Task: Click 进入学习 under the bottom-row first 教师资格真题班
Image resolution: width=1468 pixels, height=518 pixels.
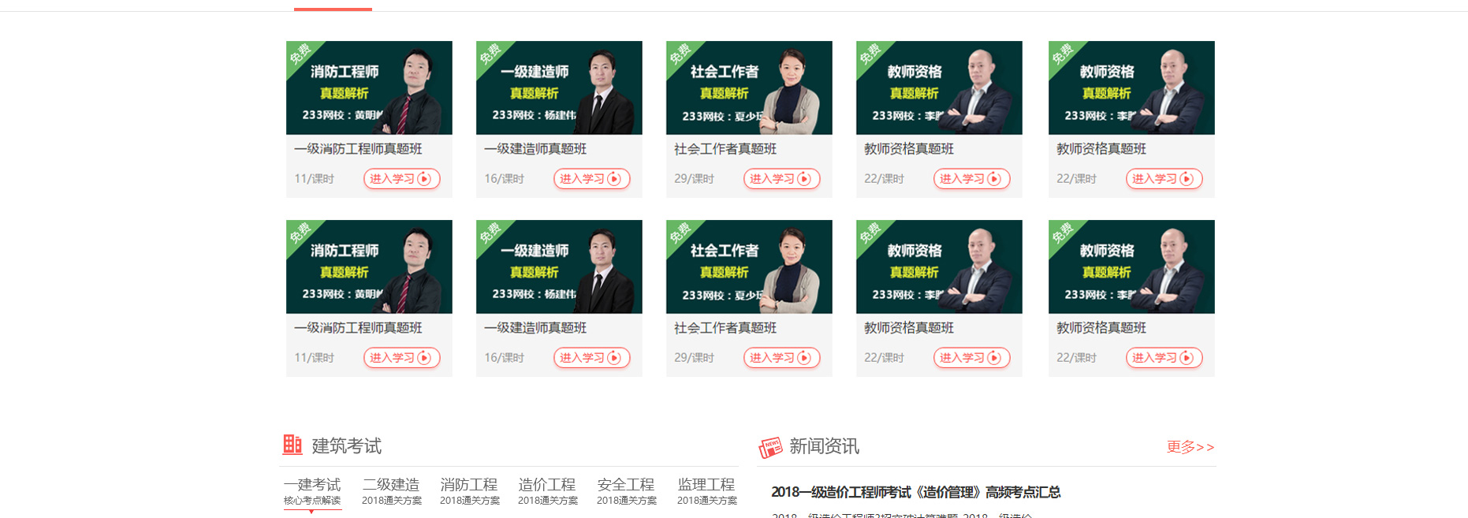Action: coord(971,358)
